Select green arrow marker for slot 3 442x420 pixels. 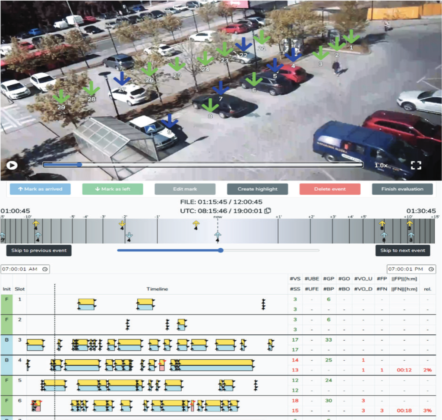click(x=321, y=53)
